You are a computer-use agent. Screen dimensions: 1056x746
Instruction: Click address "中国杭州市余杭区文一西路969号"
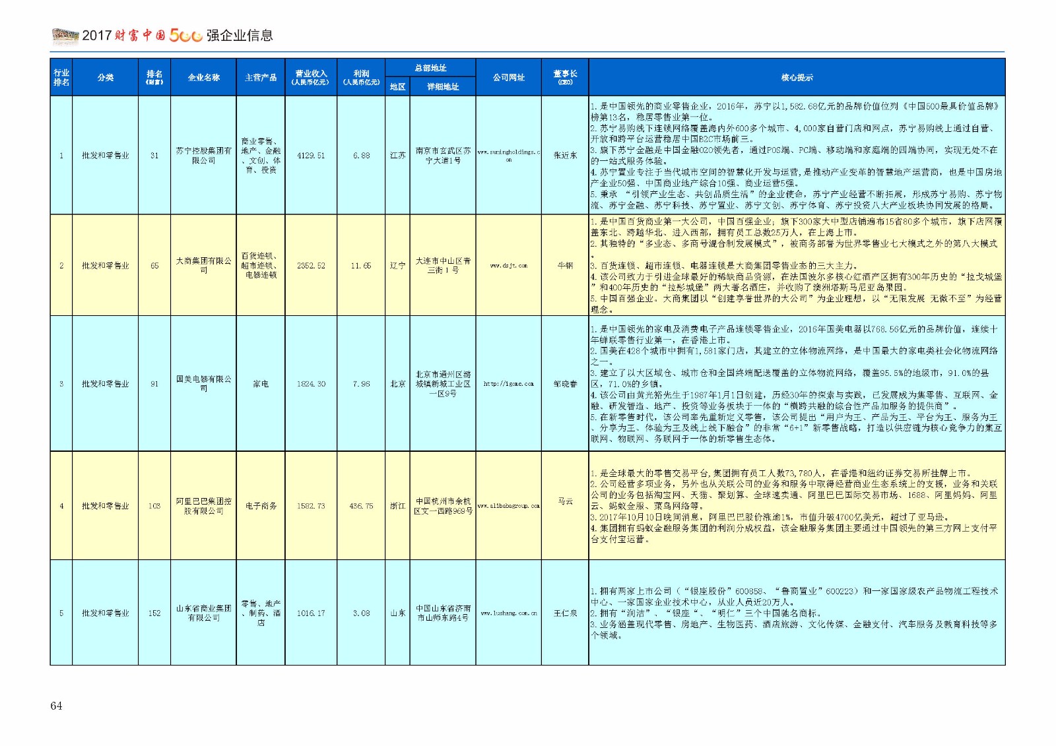tap(443, 506)
